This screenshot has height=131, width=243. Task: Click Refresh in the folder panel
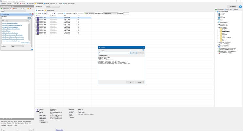[235, 10]
